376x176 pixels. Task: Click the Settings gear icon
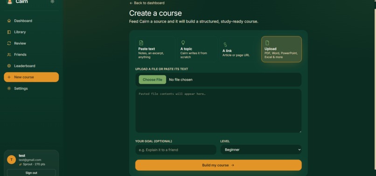tap(9, 88)
